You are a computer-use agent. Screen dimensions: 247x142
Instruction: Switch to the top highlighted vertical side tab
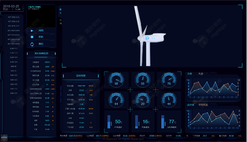[60, 11]
